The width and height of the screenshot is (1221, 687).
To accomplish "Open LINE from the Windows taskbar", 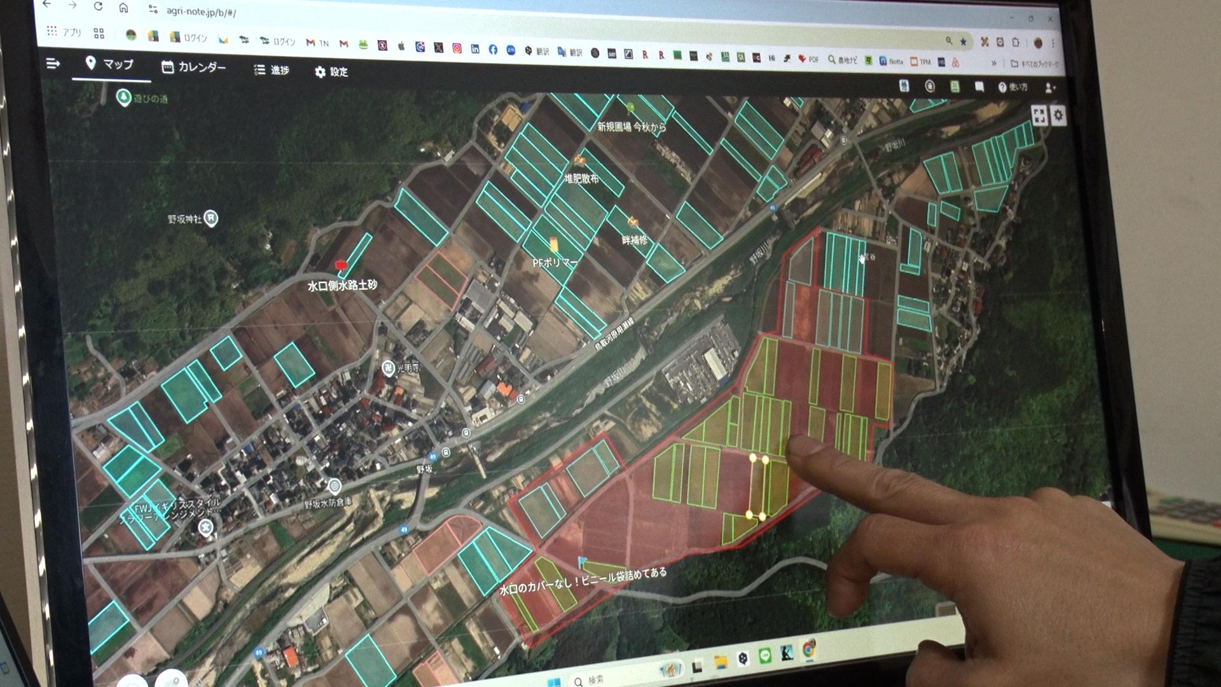I will (765, 656).
